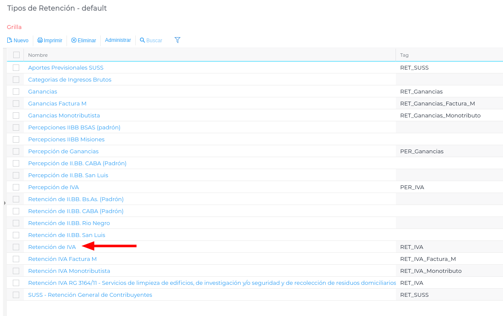Click the Buscar magnifier icon

pyautogui.click(x=142, y=41)
